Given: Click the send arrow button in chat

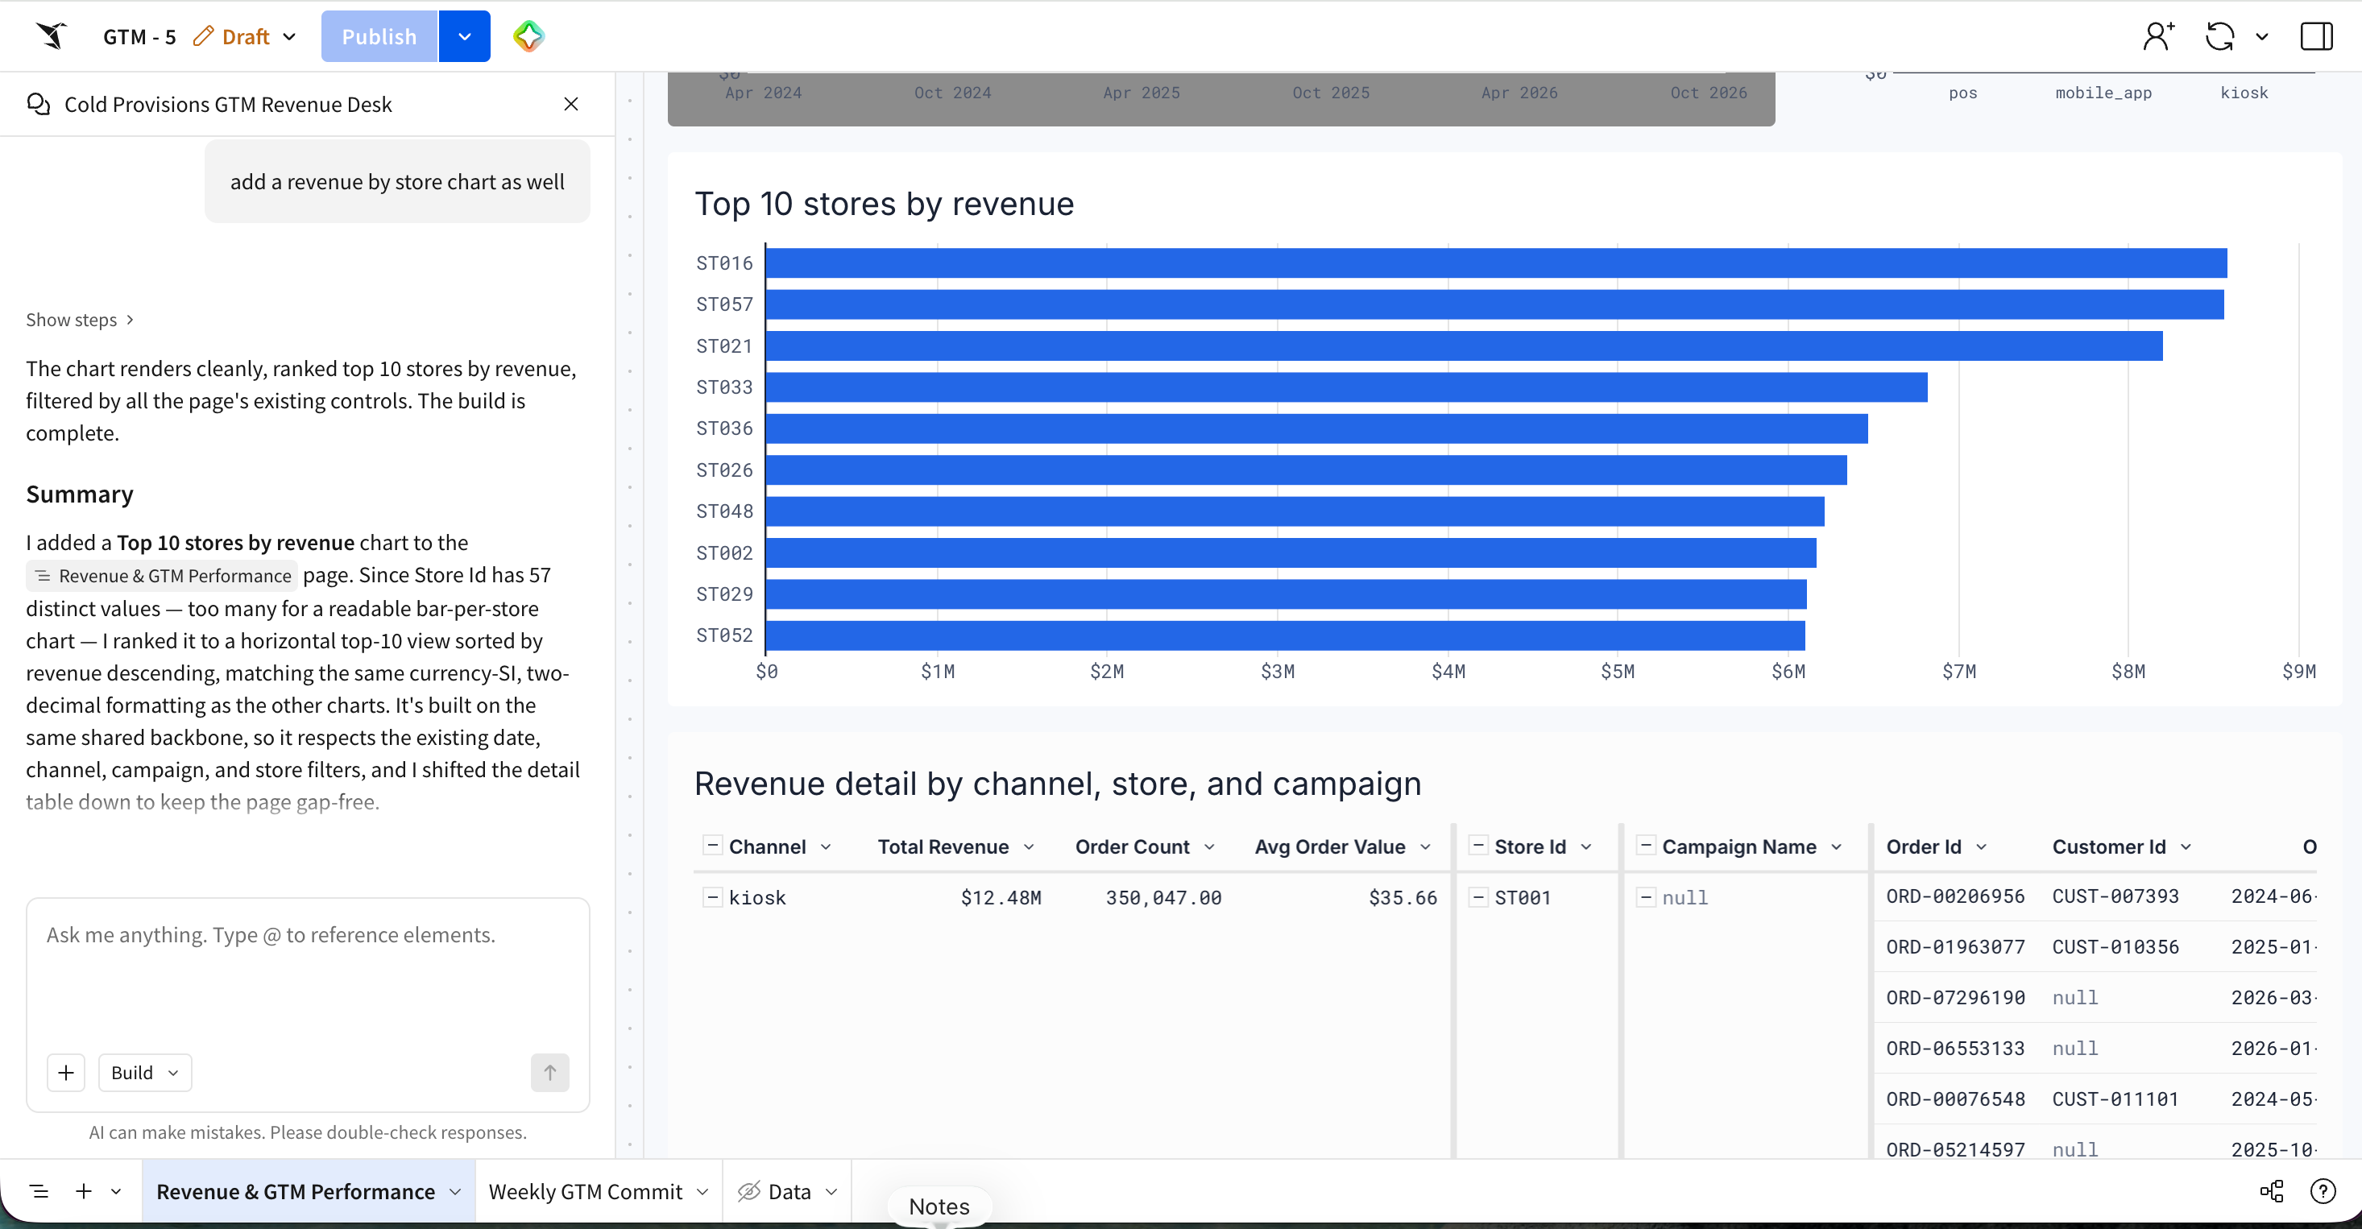Looking at the screenshot, I should pos(550,1072).
